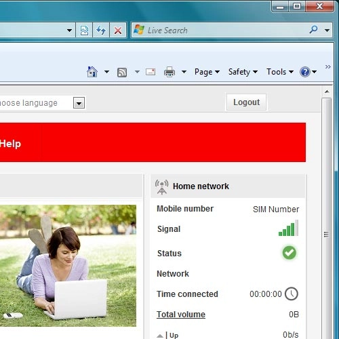Expand the address bar history dropdown
This screenshot has width=339, height=339.
(x=69, y=30)
